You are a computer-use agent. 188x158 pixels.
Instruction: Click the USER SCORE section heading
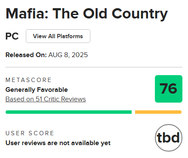(30, 133)
